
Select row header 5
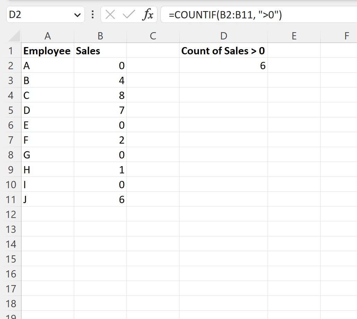tap(11, 110)
